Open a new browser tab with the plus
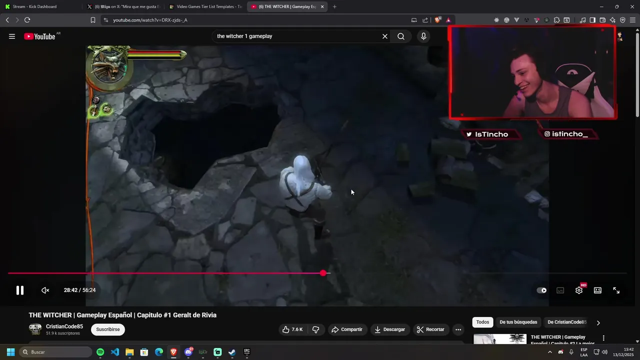 pos(334,6)
